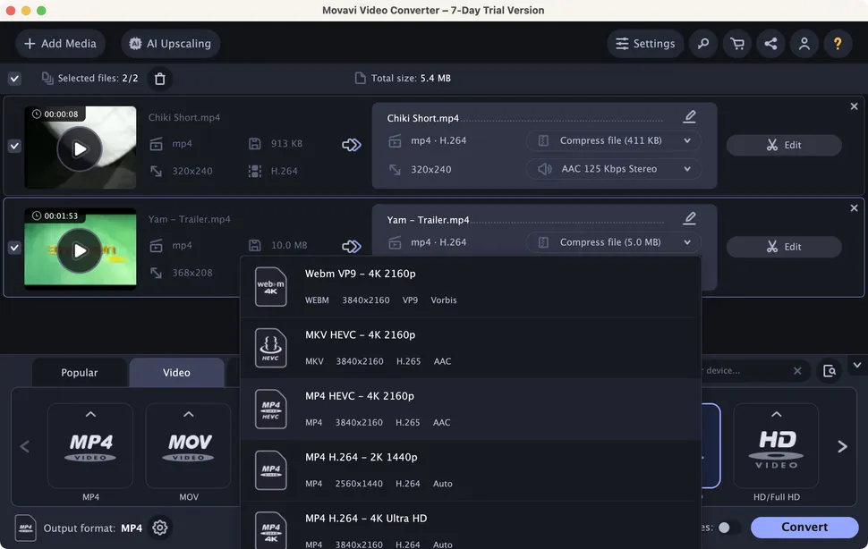Viewport: 868px width, 549px height.
Task: Collapse the presets panel with the chevron
Action: click(x=855, y=366)
